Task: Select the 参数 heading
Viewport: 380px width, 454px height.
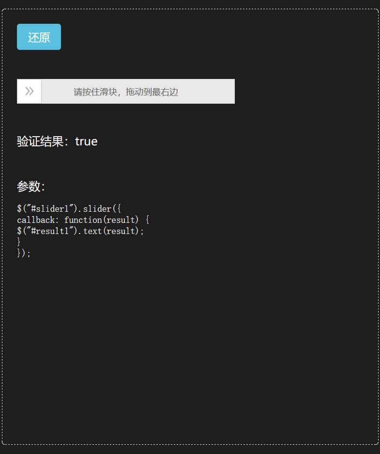Action: coord(30,186)
